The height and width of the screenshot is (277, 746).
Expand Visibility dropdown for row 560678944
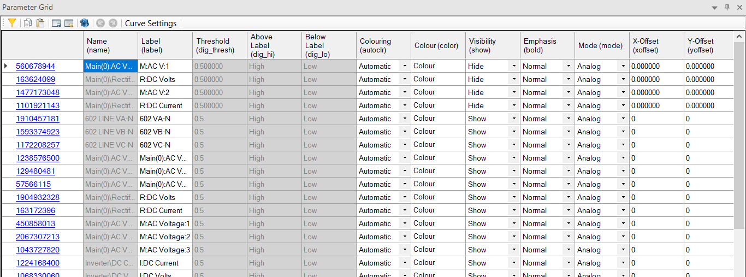(514, 66)
